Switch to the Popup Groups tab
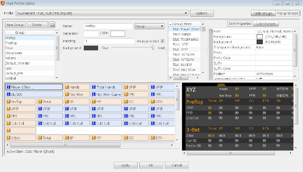 (x=287, y=13)
